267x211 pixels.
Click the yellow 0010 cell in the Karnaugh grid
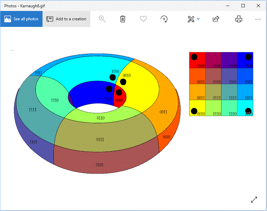pos(197,108)
